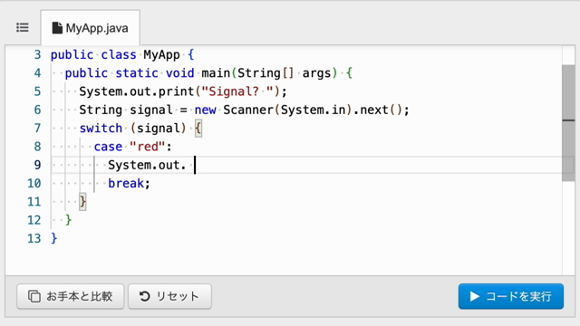Click the Scanner word on line 6

[x=248, y=110]
